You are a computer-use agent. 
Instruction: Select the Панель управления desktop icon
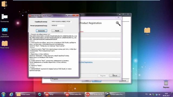click(x=5, y=32)
